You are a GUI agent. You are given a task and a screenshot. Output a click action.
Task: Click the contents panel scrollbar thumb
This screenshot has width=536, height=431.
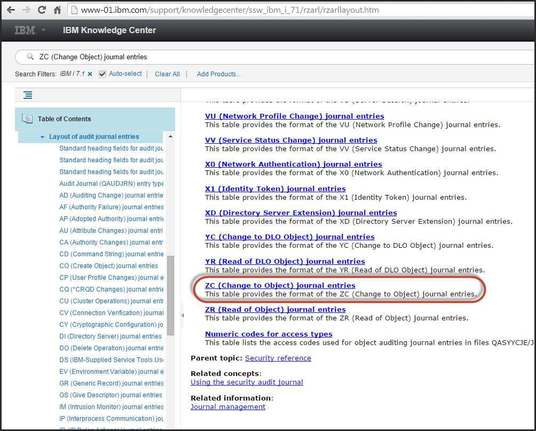click(x=170, y=295)
